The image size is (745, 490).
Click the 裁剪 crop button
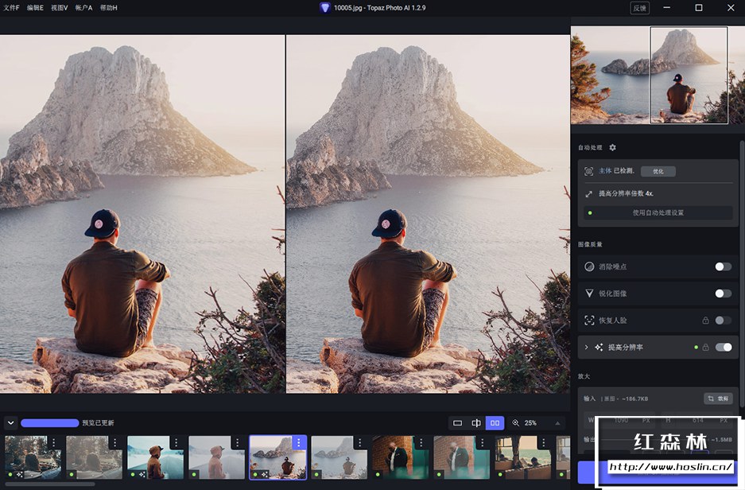[718, 399]
